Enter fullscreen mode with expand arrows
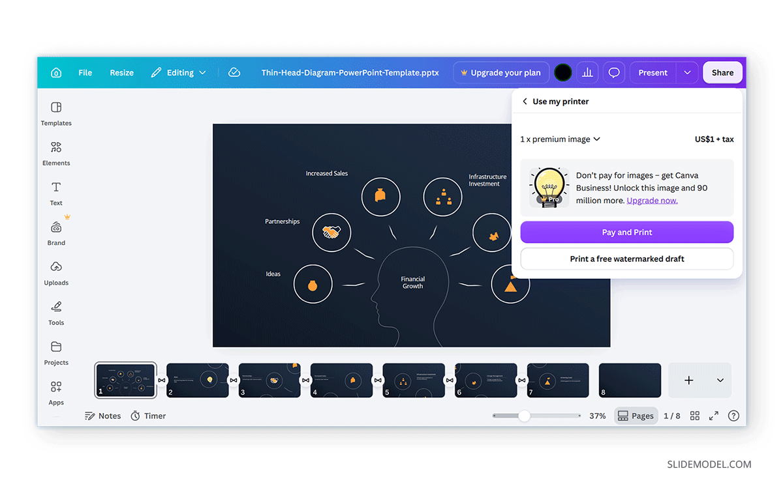The width and height of the screenshot is (783, 484). click(714, 416)
